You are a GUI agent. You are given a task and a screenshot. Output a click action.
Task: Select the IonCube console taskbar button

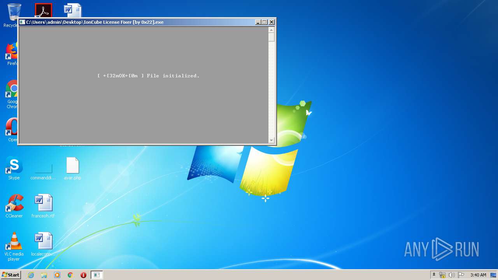click(x=96, y=275)
